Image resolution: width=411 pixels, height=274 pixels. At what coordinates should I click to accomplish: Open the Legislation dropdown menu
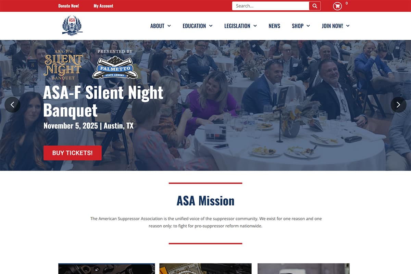[x=240, y=26]
